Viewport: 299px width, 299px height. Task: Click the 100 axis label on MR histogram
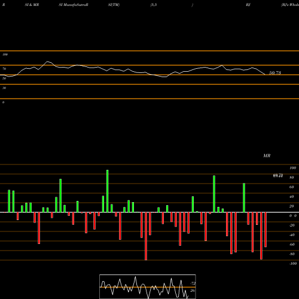click(x=292, y=168)
